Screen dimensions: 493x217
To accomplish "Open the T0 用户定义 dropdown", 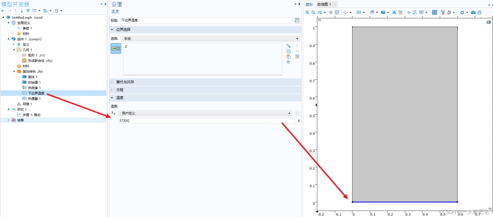I will (205, 113).
